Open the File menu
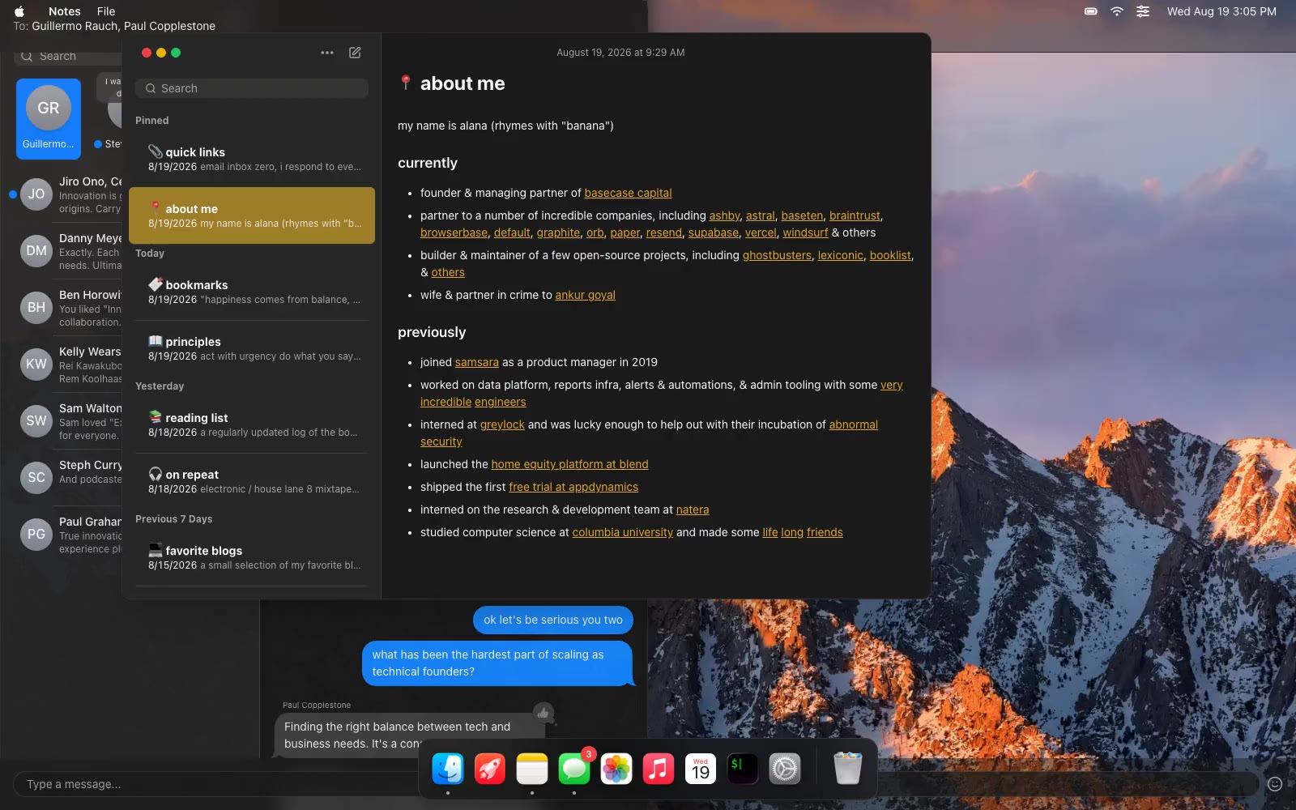 (x=106, y=11)
